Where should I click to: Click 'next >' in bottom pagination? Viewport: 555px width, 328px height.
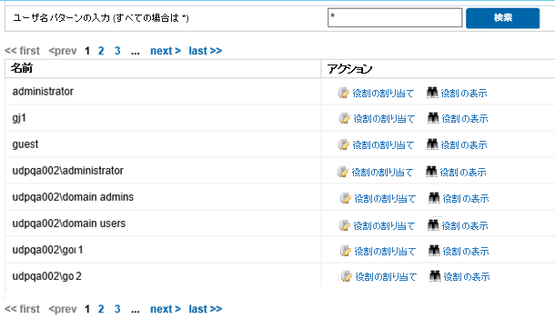point(166,309)
